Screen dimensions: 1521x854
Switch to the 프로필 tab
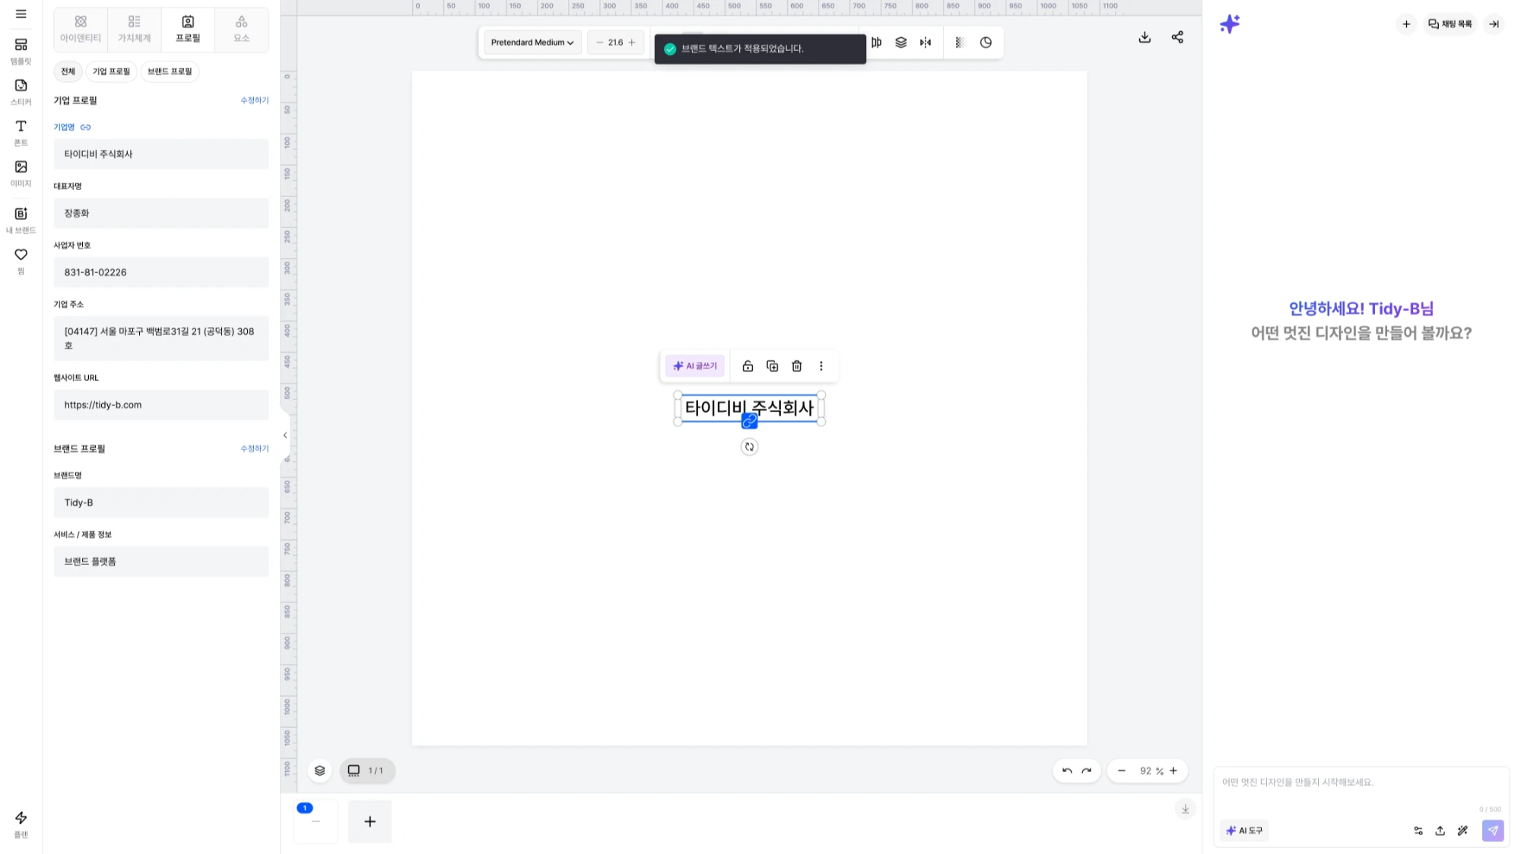[188, 29]
